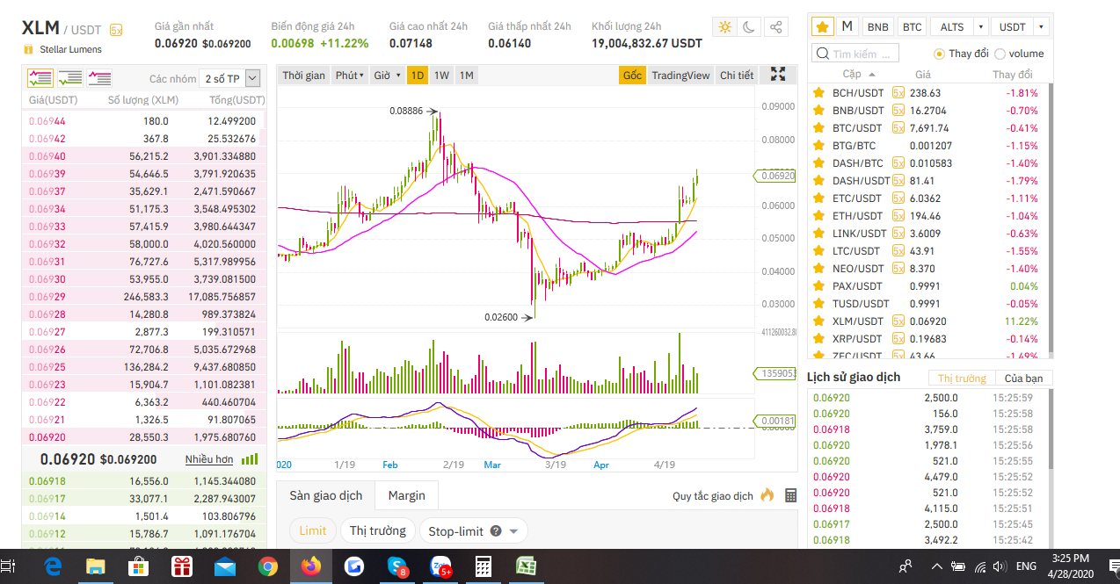
Task: Select BTC market tab
Action: click(912, 27)
